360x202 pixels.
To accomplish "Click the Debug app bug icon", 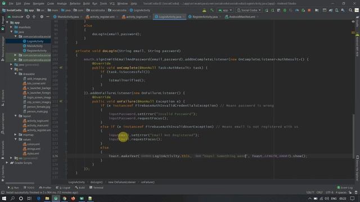I will tap(285, 10).
